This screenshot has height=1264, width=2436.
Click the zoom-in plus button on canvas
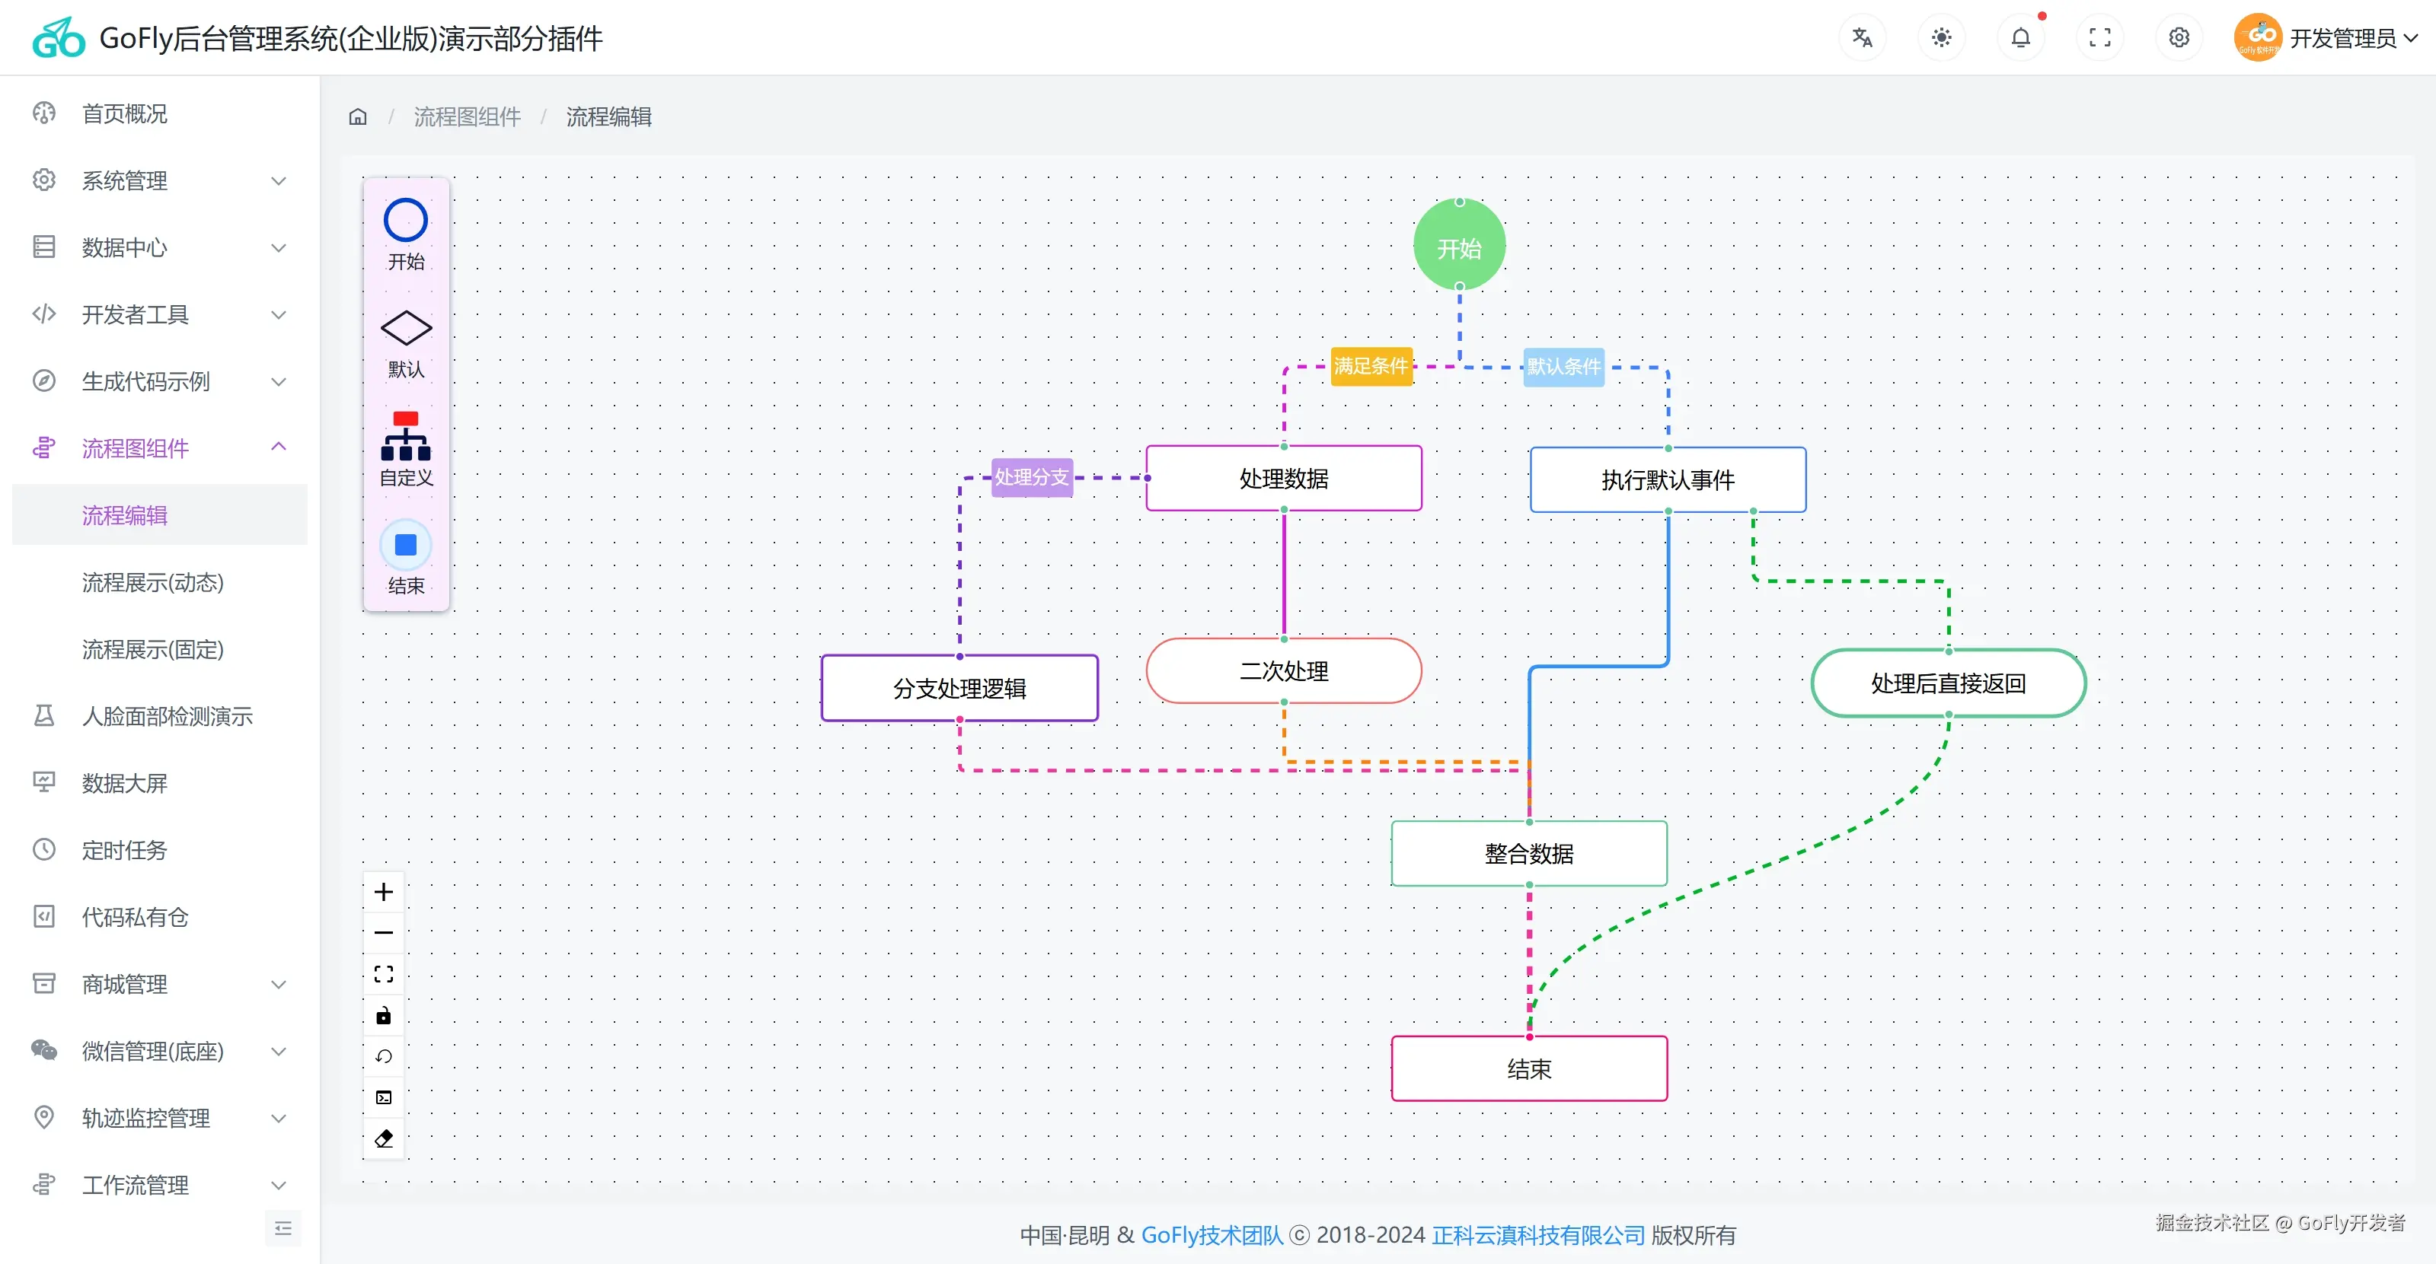coord(383,892)
